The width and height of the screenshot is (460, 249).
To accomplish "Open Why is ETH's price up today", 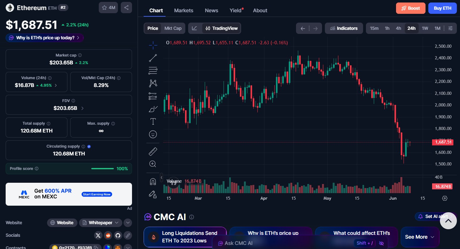I will 45,38.
